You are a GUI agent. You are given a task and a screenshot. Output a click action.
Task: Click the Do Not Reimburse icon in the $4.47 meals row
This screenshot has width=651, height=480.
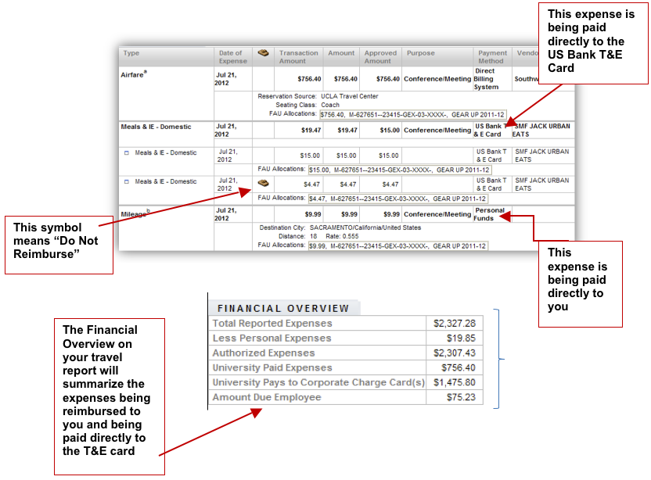[x=263, y=183]
